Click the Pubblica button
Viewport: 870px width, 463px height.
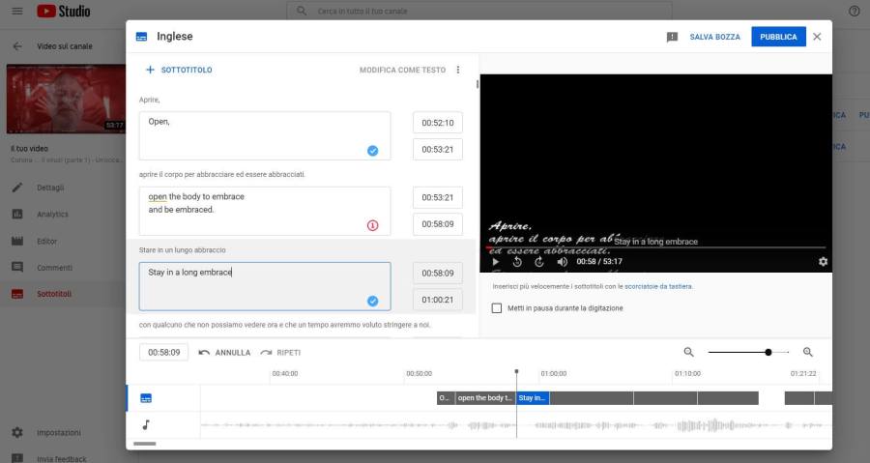pyautogui.click(x=778, y=37)
